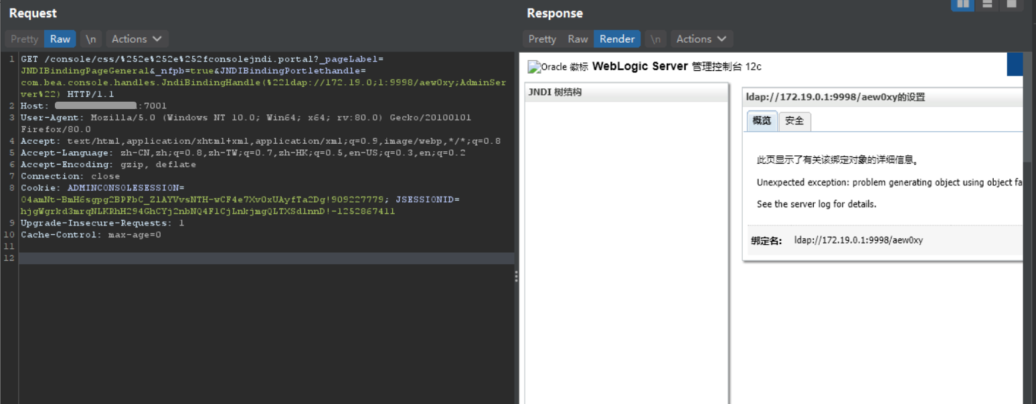This screenshot has width=1036, height=404.
Task: Switch to single combined pane layout
Action: click(1011, 4)
